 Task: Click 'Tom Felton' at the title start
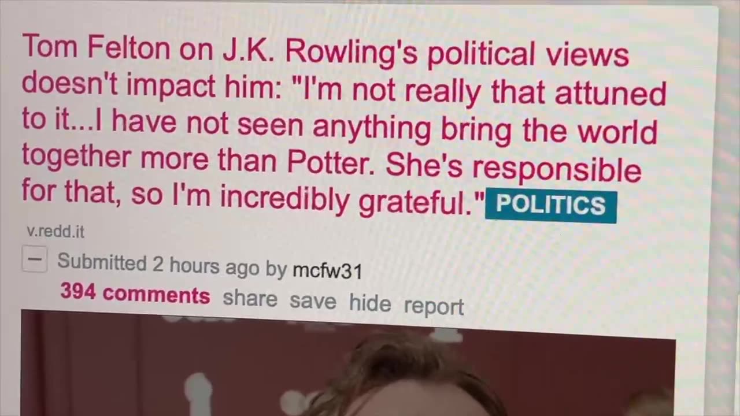(x=96, y=46)
